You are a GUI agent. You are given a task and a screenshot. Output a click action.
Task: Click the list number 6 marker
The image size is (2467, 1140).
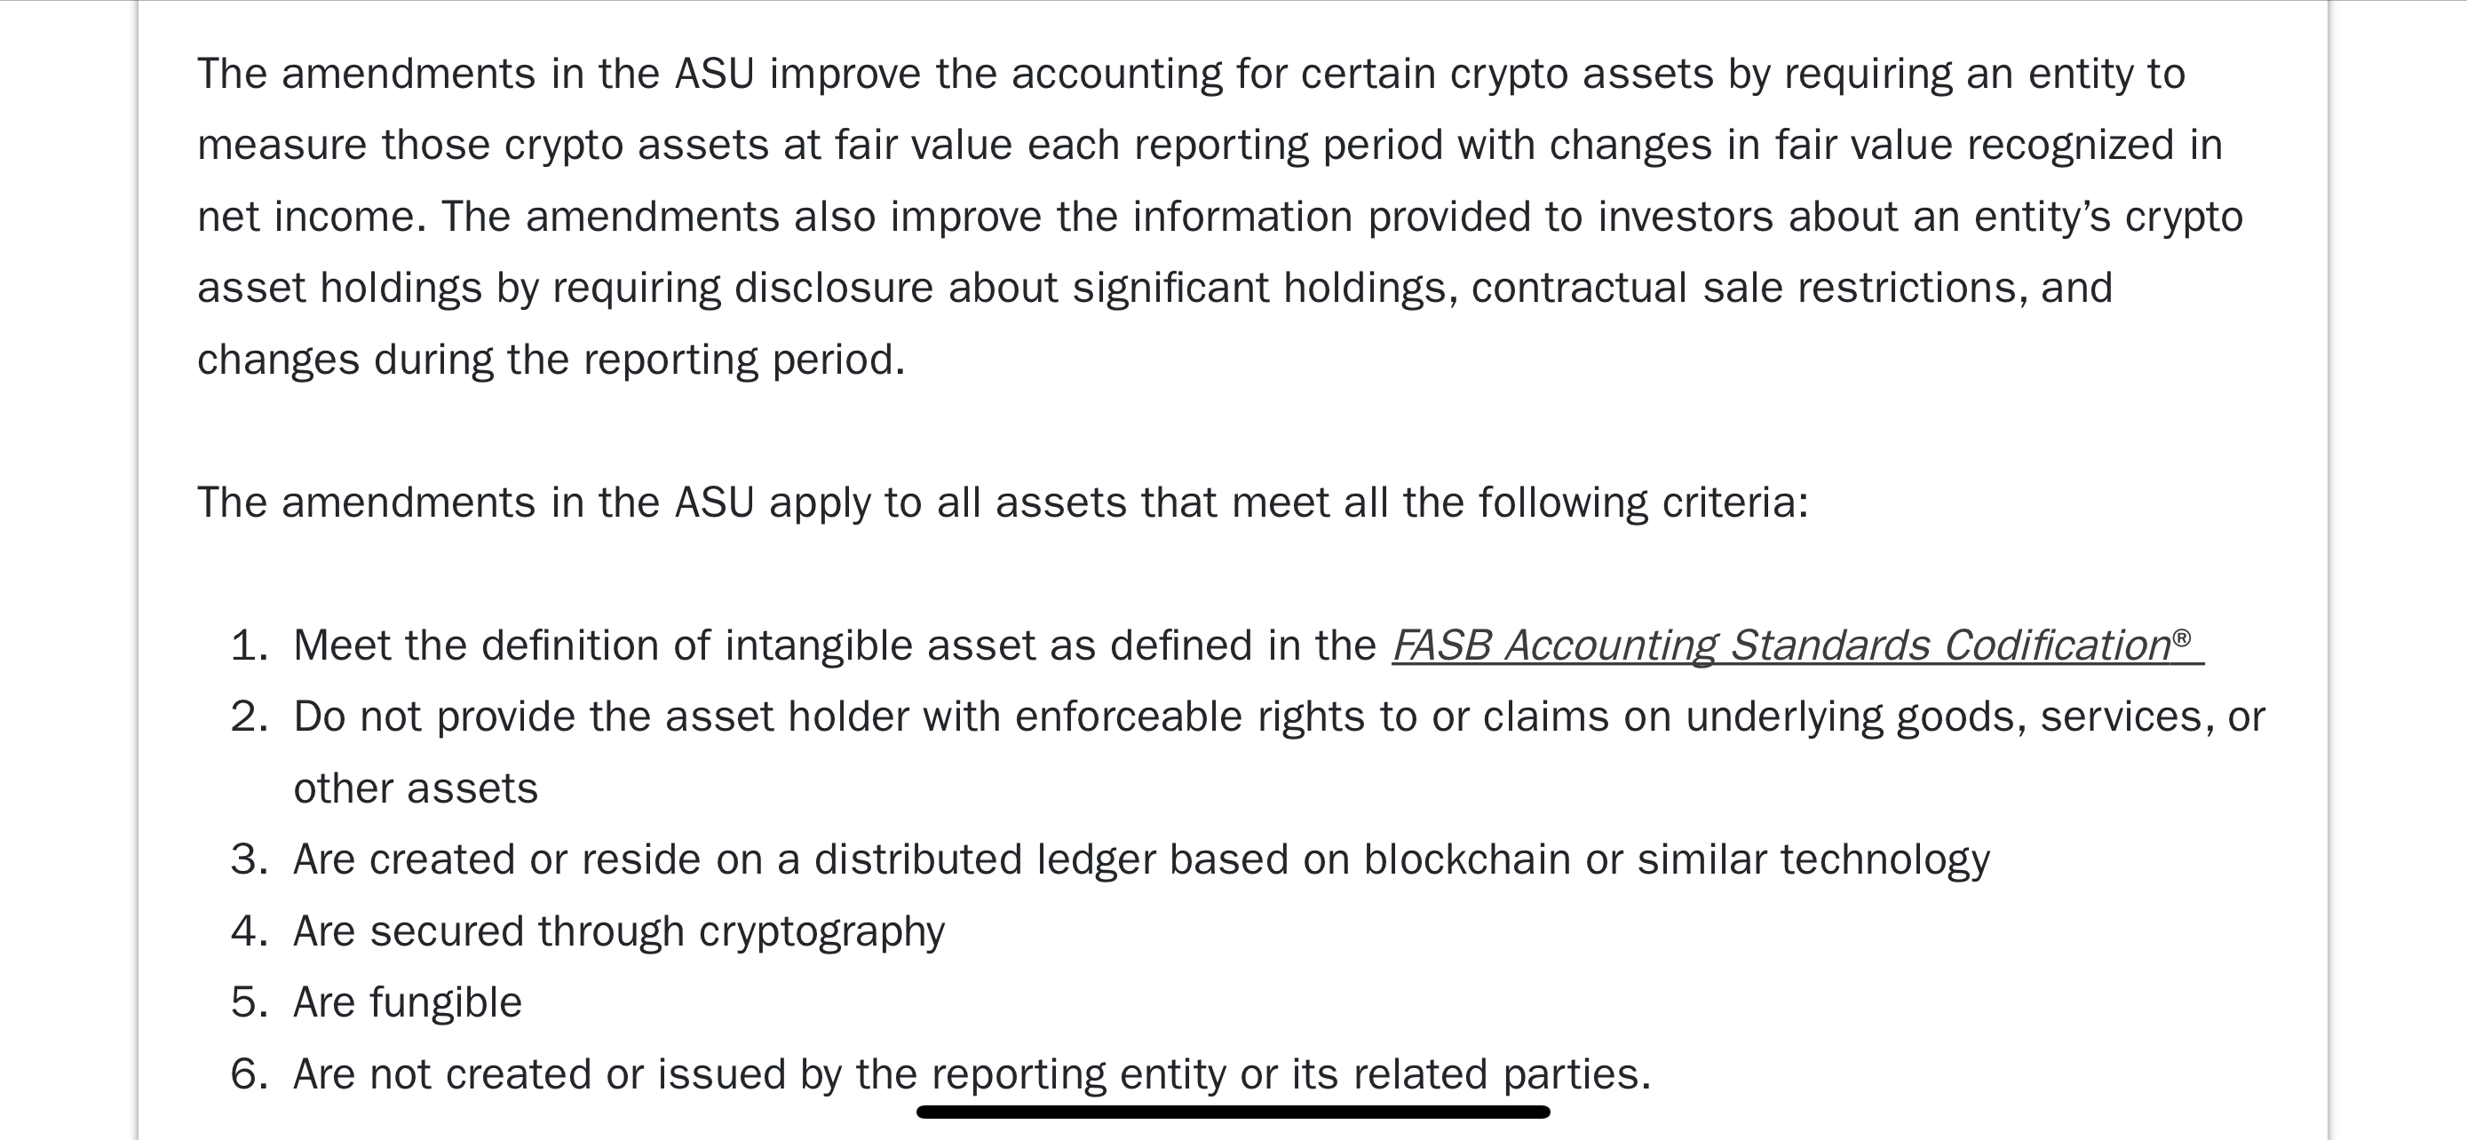point(249,1074)
